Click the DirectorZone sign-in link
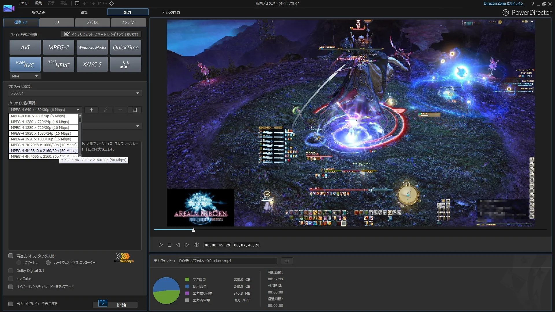This screenshot has height=312, width=555. [x=503, y=3]
